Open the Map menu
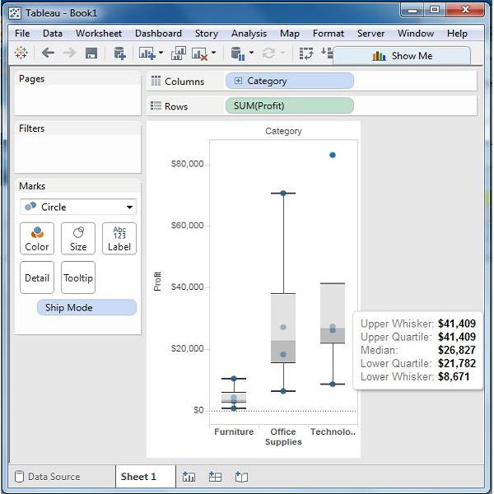The image size is (494, 494). point(290,34)
